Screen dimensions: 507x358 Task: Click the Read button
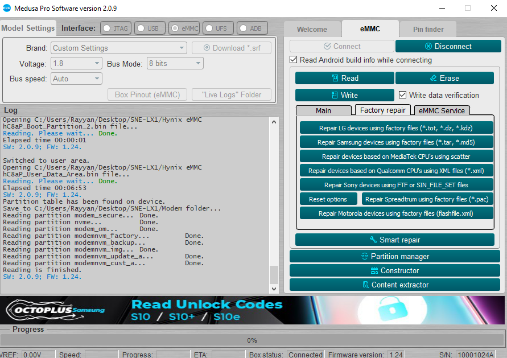coord(344,79)
